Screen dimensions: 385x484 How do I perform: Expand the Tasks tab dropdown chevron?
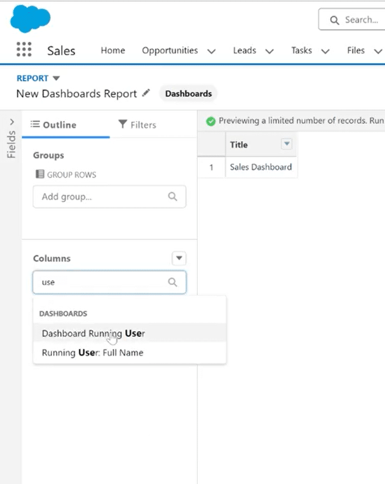click(x=326, y=51)
